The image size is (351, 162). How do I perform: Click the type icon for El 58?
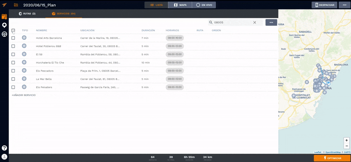pos(24,54)
